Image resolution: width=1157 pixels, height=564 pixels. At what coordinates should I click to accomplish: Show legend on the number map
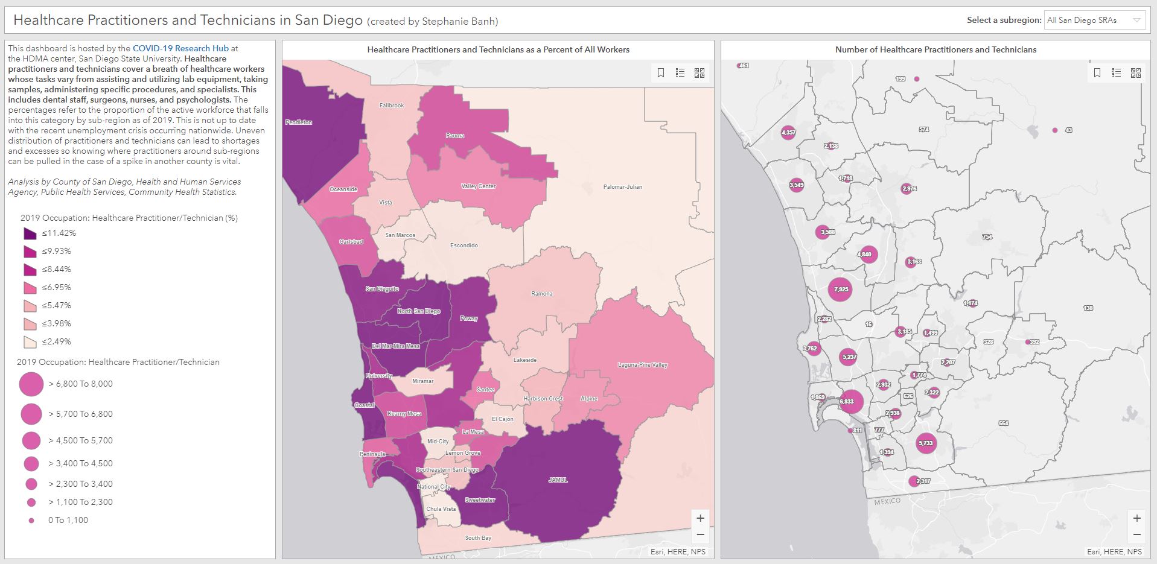point(1117,73)
